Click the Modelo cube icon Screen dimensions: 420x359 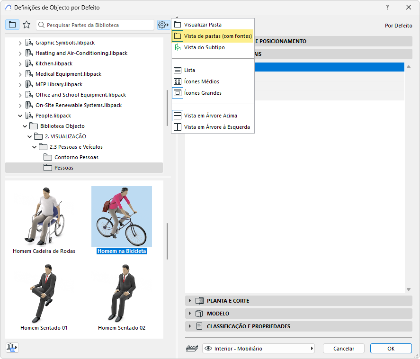pos(199,314)
